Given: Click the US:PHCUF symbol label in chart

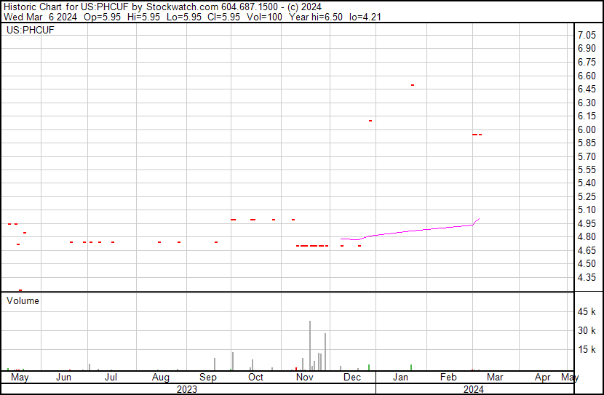Looking at the screenshot, I should (x=31, y=30).
